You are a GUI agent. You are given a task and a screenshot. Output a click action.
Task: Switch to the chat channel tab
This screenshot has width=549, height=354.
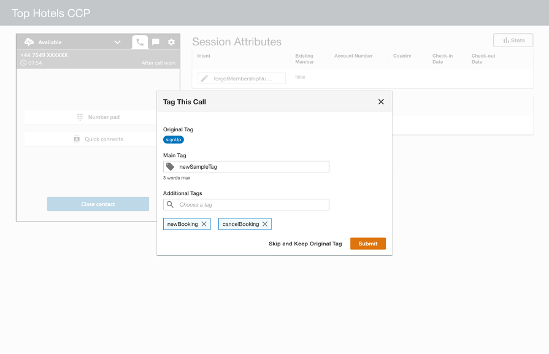coord(155,42)
